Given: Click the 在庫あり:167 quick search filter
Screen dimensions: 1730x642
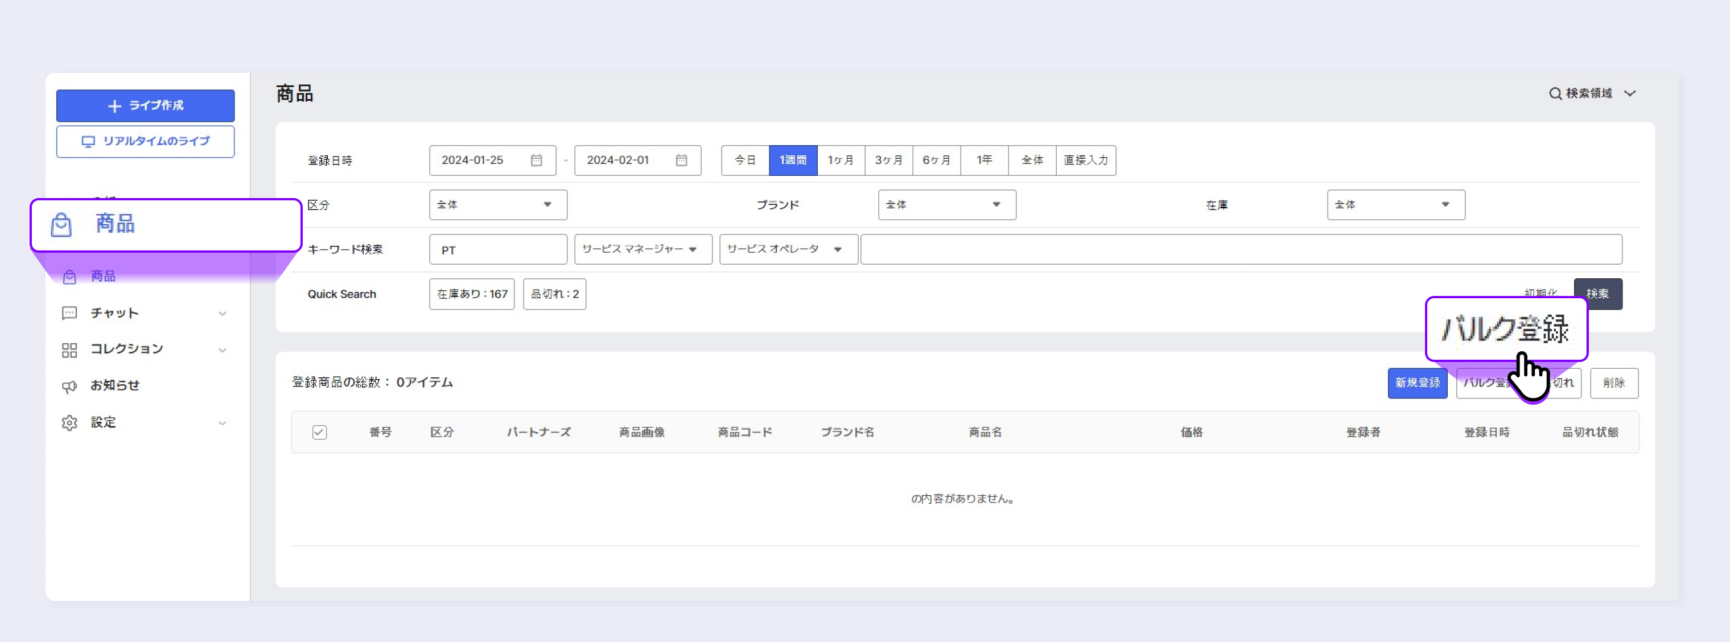Looking at the screenshot, I should coord(471,294).
